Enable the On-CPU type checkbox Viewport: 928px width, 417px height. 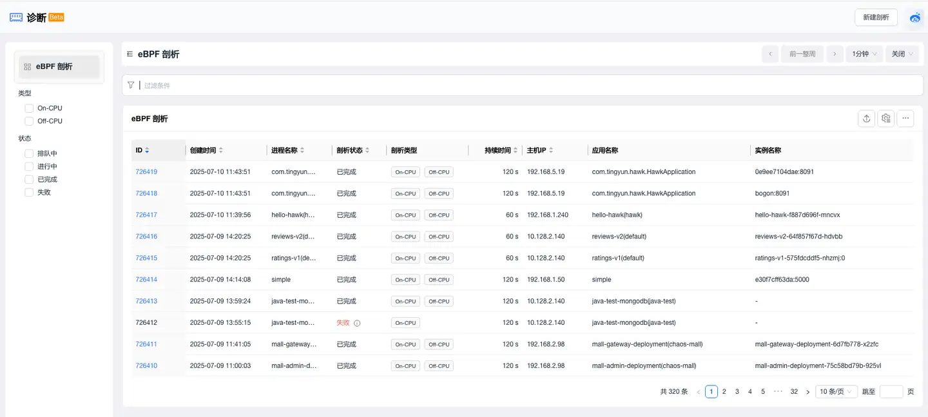pos(29,108)
